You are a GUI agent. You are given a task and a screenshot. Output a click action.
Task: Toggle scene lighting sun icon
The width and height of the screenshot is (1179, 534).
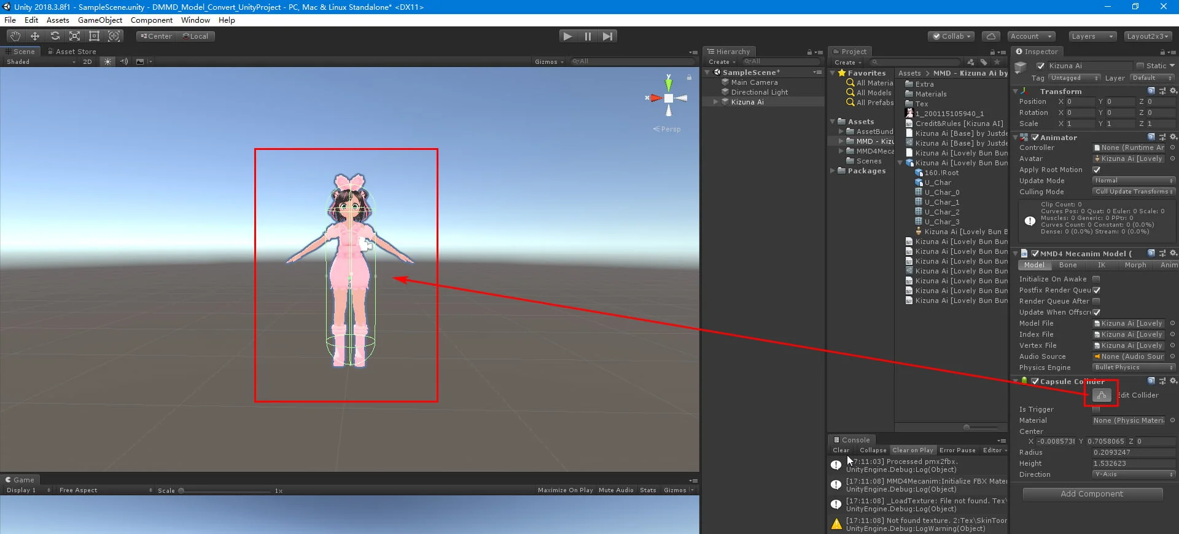(x=107, y=61)
